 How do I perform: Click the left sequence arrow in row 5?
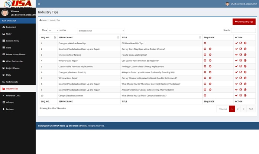click(x=205, y=66)
